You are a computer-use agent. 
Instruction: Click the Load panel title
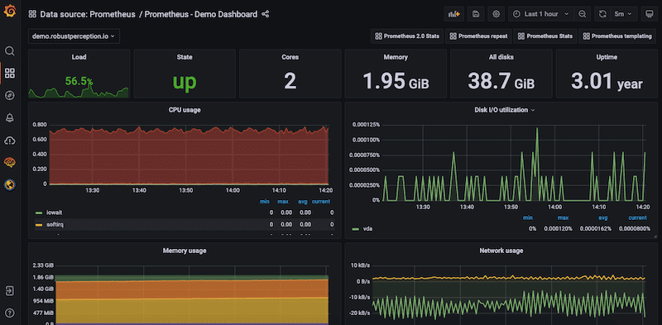click(79, 57)
